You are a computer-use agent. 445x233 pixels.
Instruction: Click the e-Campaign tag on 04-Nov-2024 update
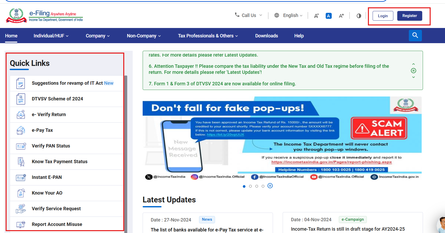[x=353, y=219]
